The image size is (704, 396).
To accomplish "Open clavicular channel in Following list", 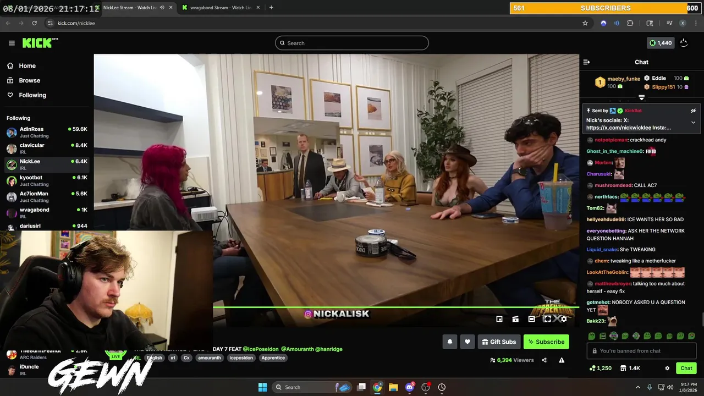I will coord(47,148).
